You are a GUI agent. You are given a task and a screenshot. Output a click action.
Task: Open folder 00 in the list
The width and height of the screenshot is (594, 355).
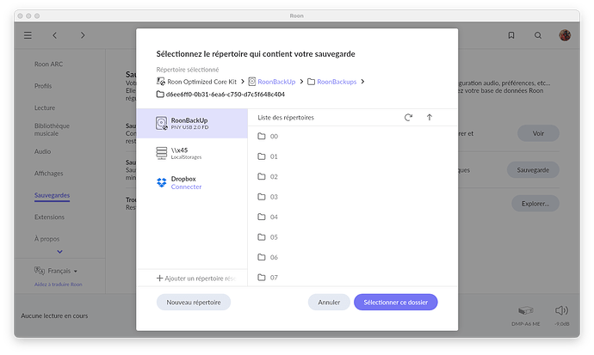(x=352, y=136)
